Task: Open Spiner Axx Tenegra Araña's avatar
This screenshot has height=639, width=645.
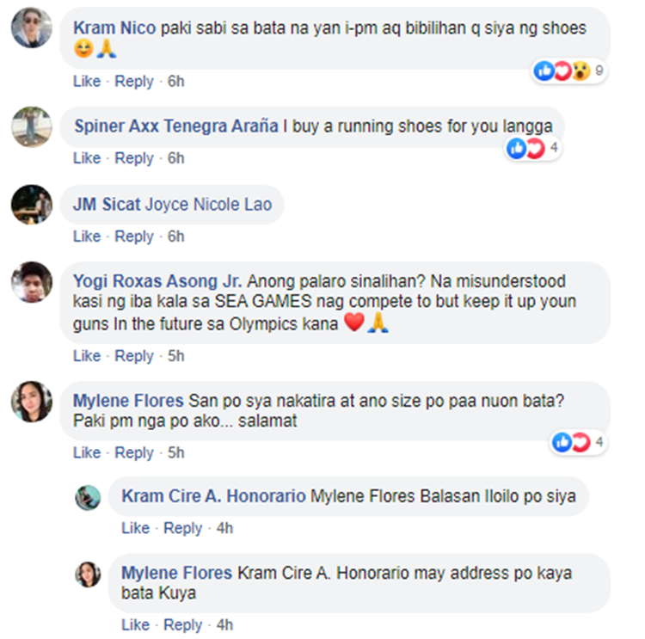Action: (x=32, y=126)
